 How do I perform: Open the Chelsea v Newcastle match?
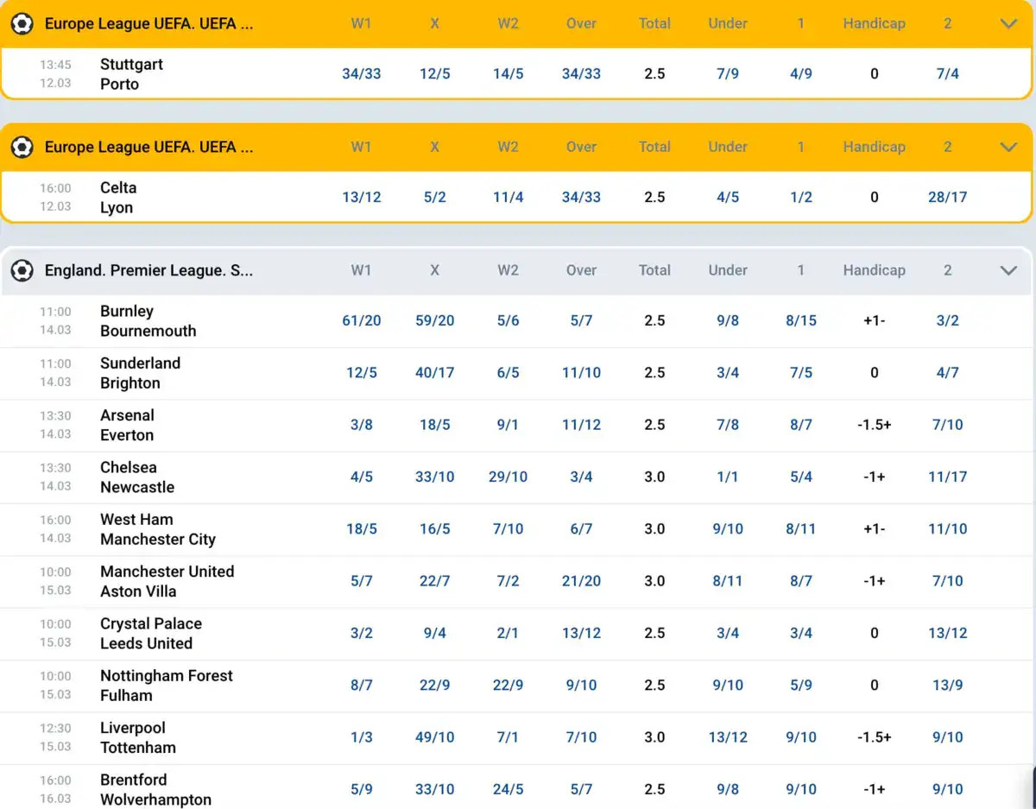pos(137,477)
